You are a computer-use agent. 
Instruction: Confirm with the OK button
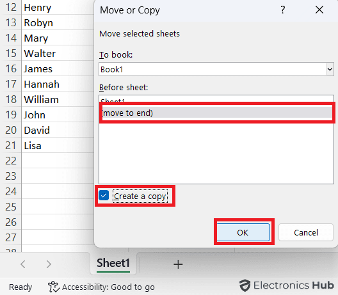point(243,232)
